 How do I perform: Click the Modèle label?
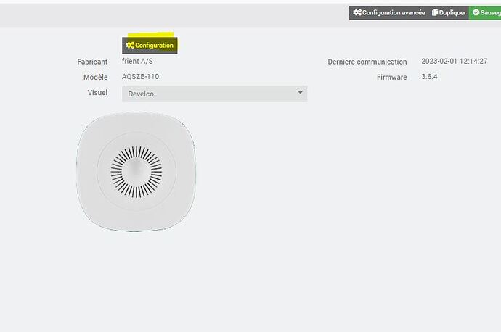95,77
